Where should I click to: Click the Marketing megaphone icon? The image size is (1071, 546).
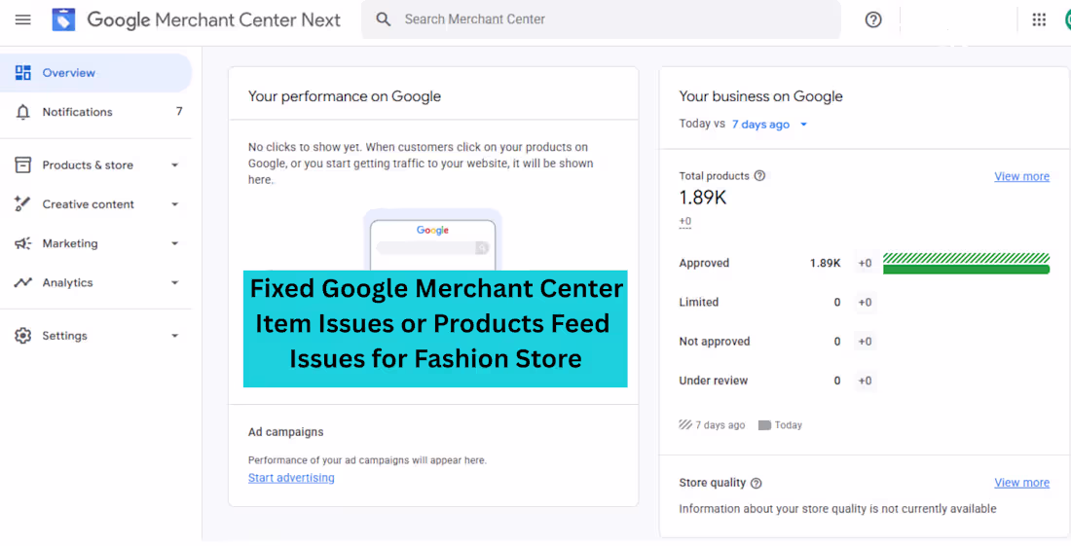click(x=23, y=243)
